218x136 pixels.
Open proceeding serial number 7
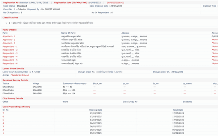(x=3, y=113)
